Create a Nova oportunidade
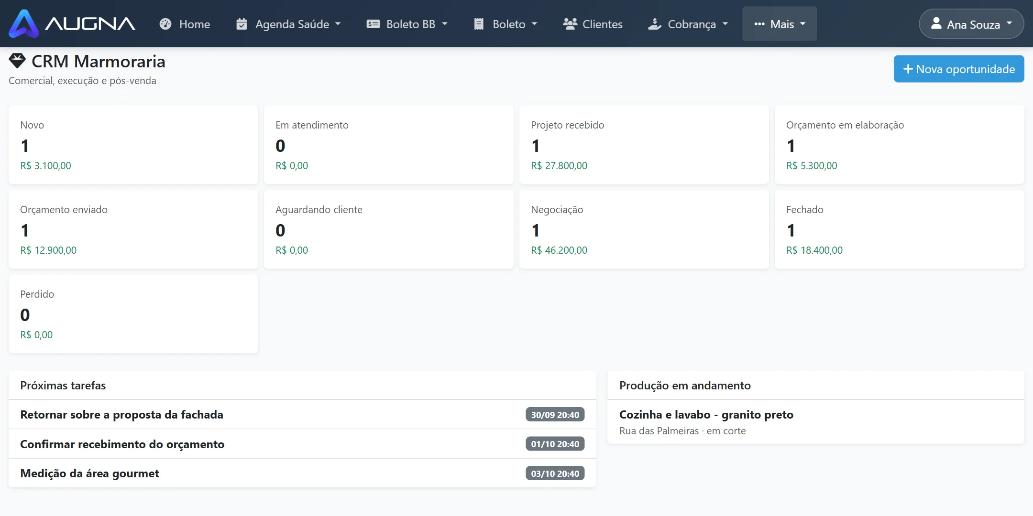Image resolution: width=1033 pixels, height=516 pixels. point(959,69)
